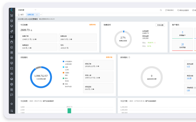Open today's sales 查看详情 link
196x122 pixels.
click(x=92, y=25)
